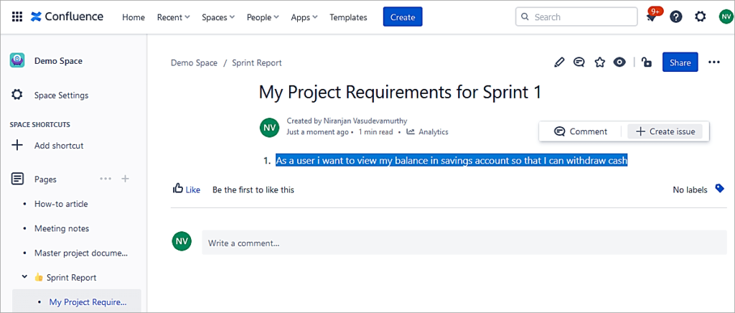This screenshot has height=313, width=735.
Task: Open the settings gear in top bar
Action: pos(701,17)
